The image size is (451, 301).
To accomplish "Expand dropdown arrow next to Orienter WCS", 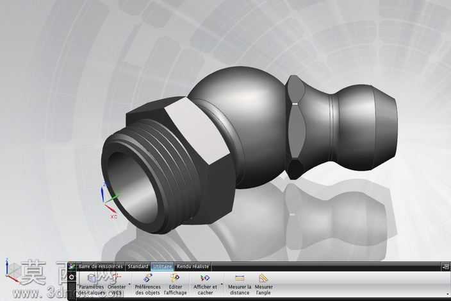I will [x=129, y=284].
